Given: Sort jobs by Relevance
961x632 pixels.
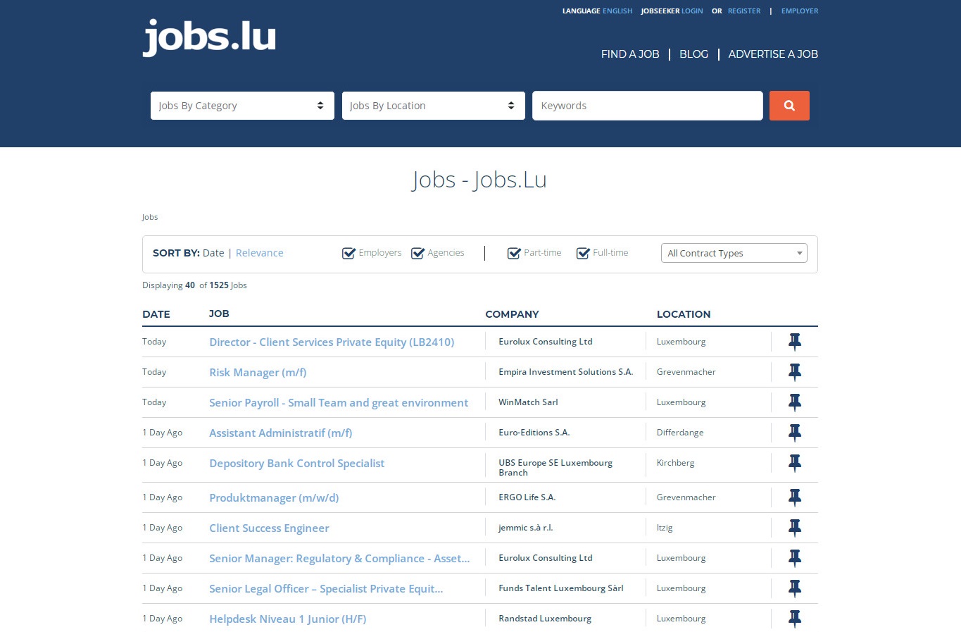Looking at the screenshot, I should tap(259, 253).
